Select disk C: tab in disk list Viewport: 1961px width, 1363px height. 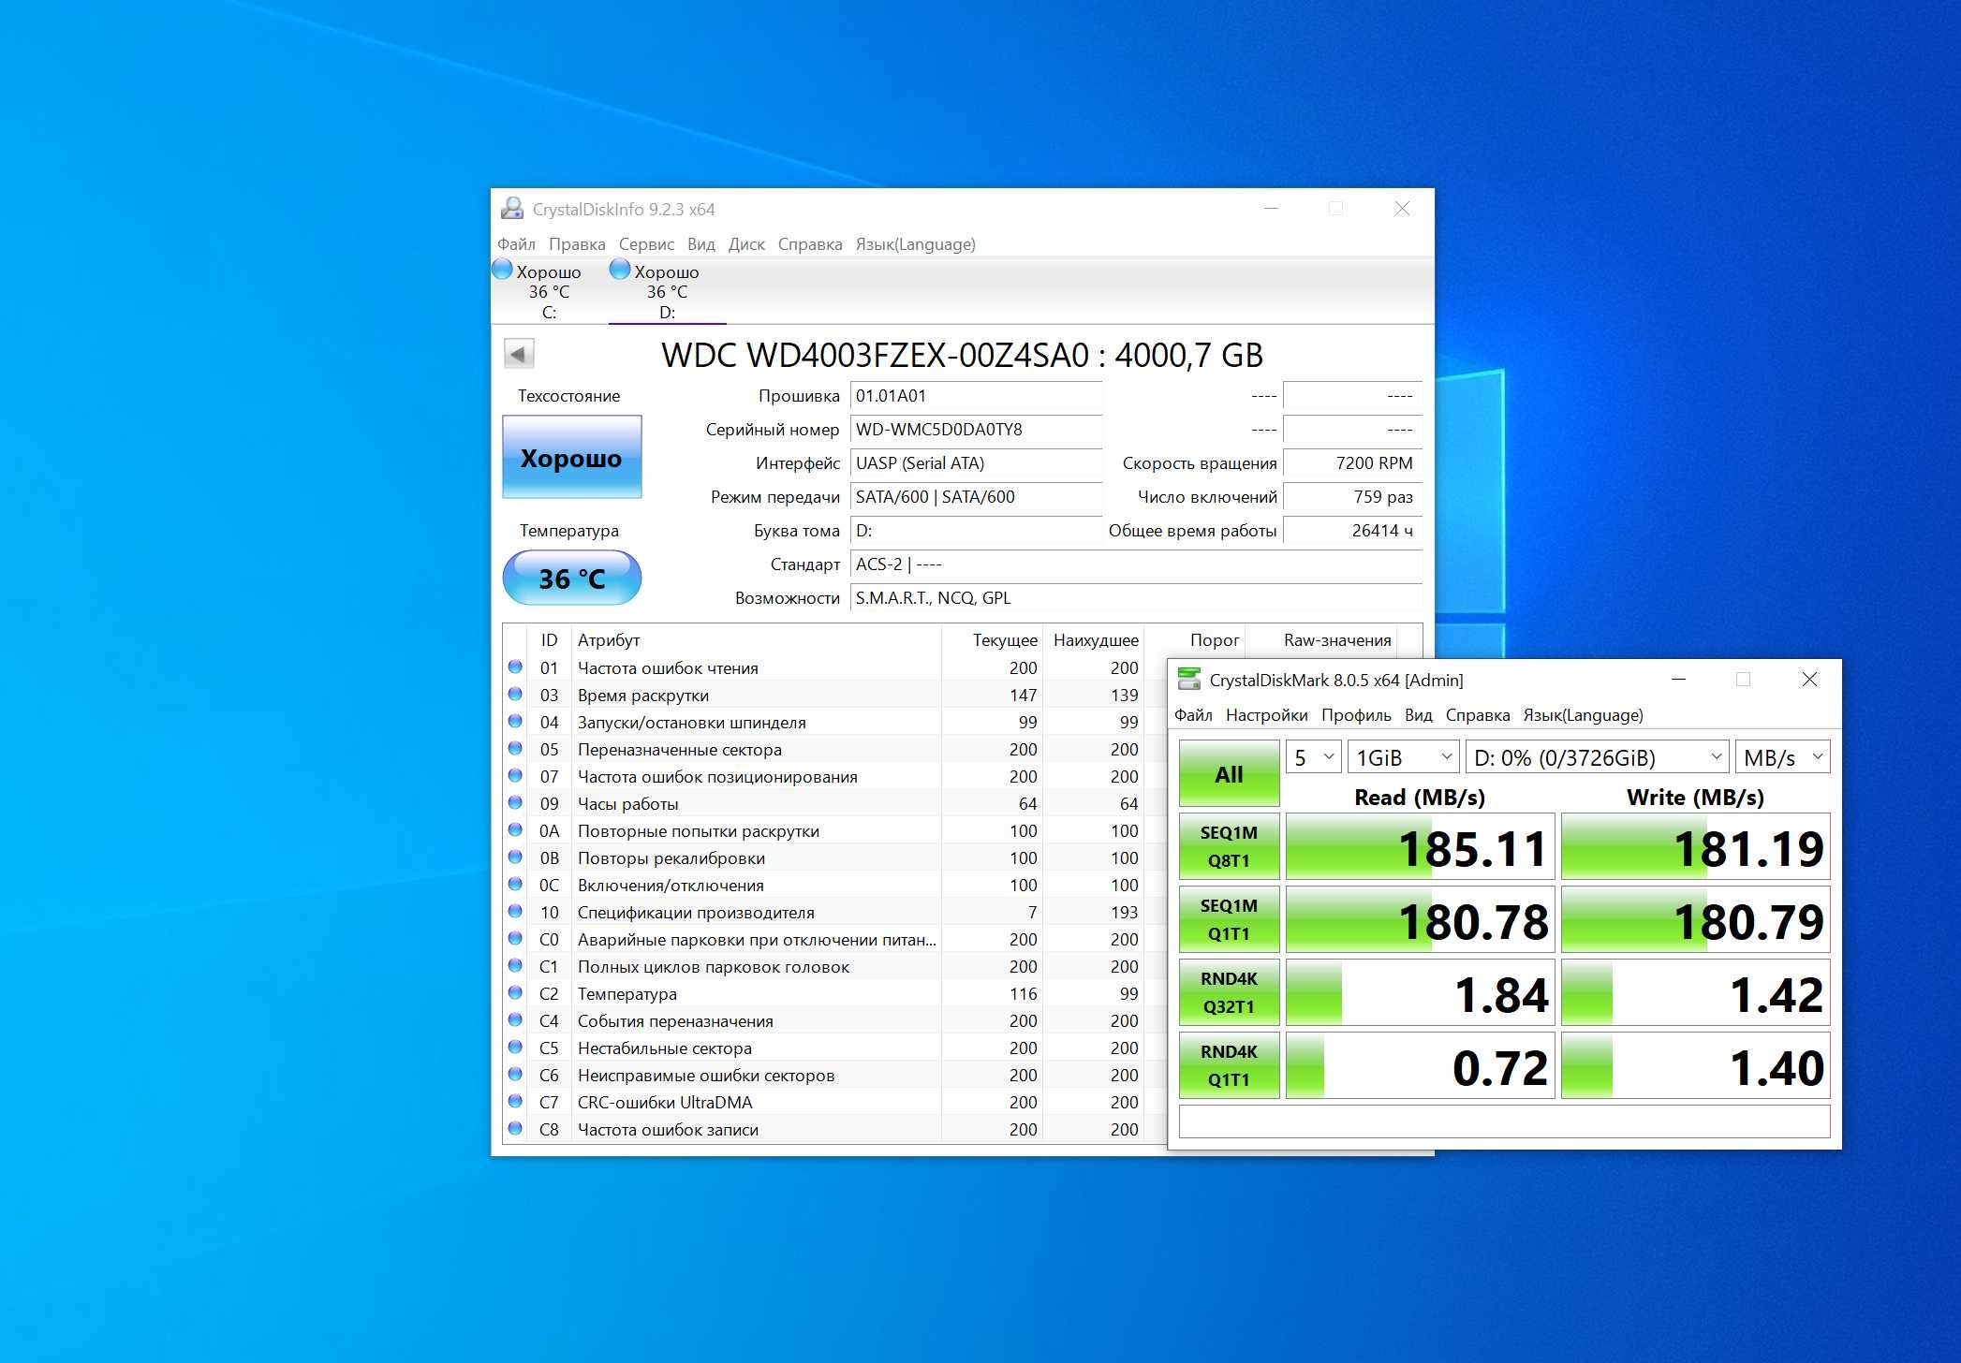(x=549, y=291)
